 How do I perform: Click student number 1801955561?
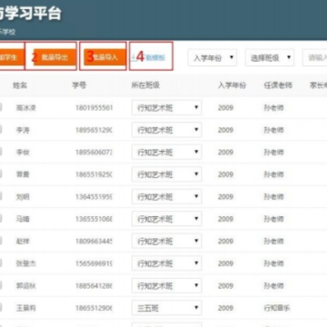[x=94, y=108]
